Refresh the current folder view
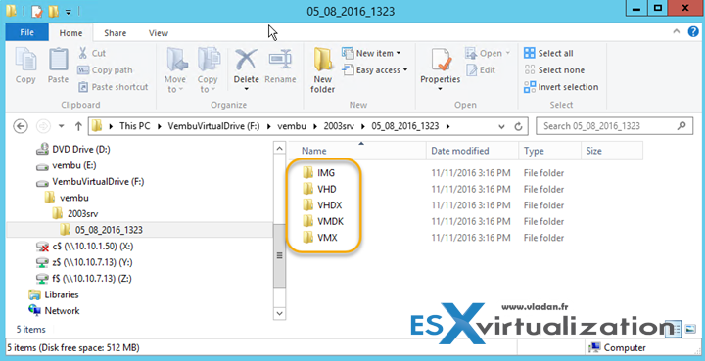The image size is (705, 361). (x=518, y=126)
